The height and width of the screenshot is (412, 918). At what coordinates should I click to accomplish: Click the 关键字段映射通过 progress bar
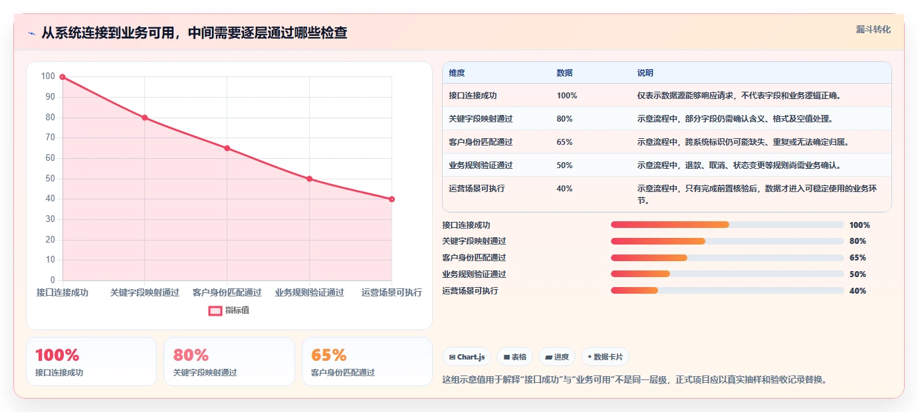tap(727, 241)
